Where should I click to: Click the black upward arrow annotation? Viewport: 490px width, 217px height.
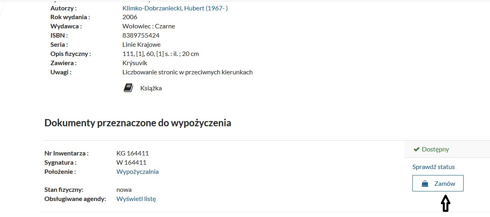point(445,203)
